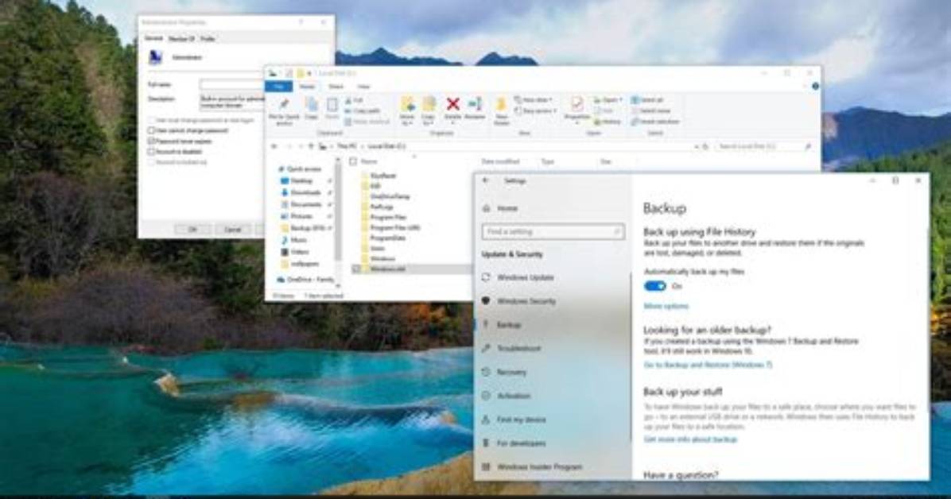Click Copy path in the Clipboard group
951x499 pixels.
[x=363, y=111]
